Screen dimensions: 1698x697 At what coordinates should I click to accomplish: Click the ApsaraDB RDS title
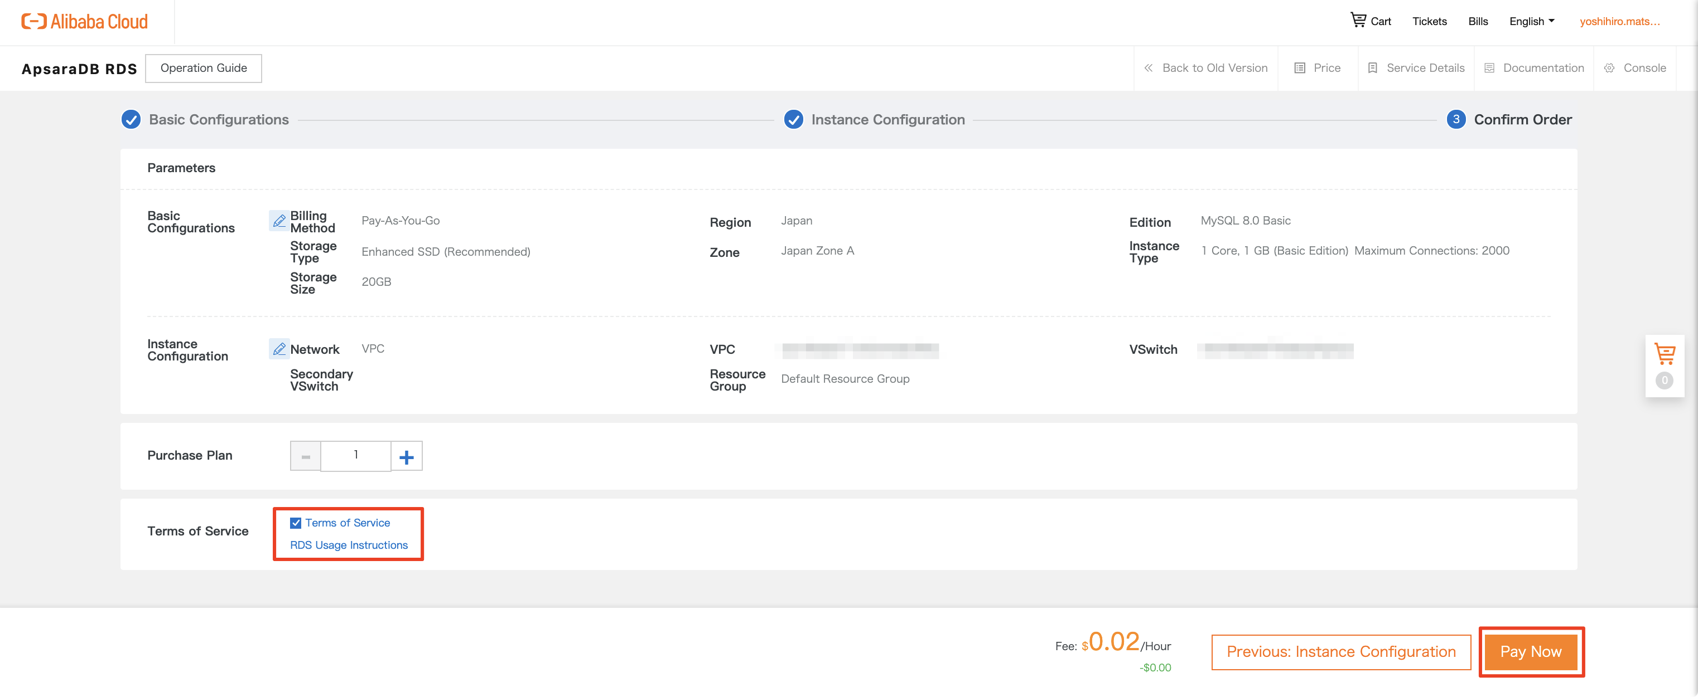pyautogui.click(x=79, y=69)
